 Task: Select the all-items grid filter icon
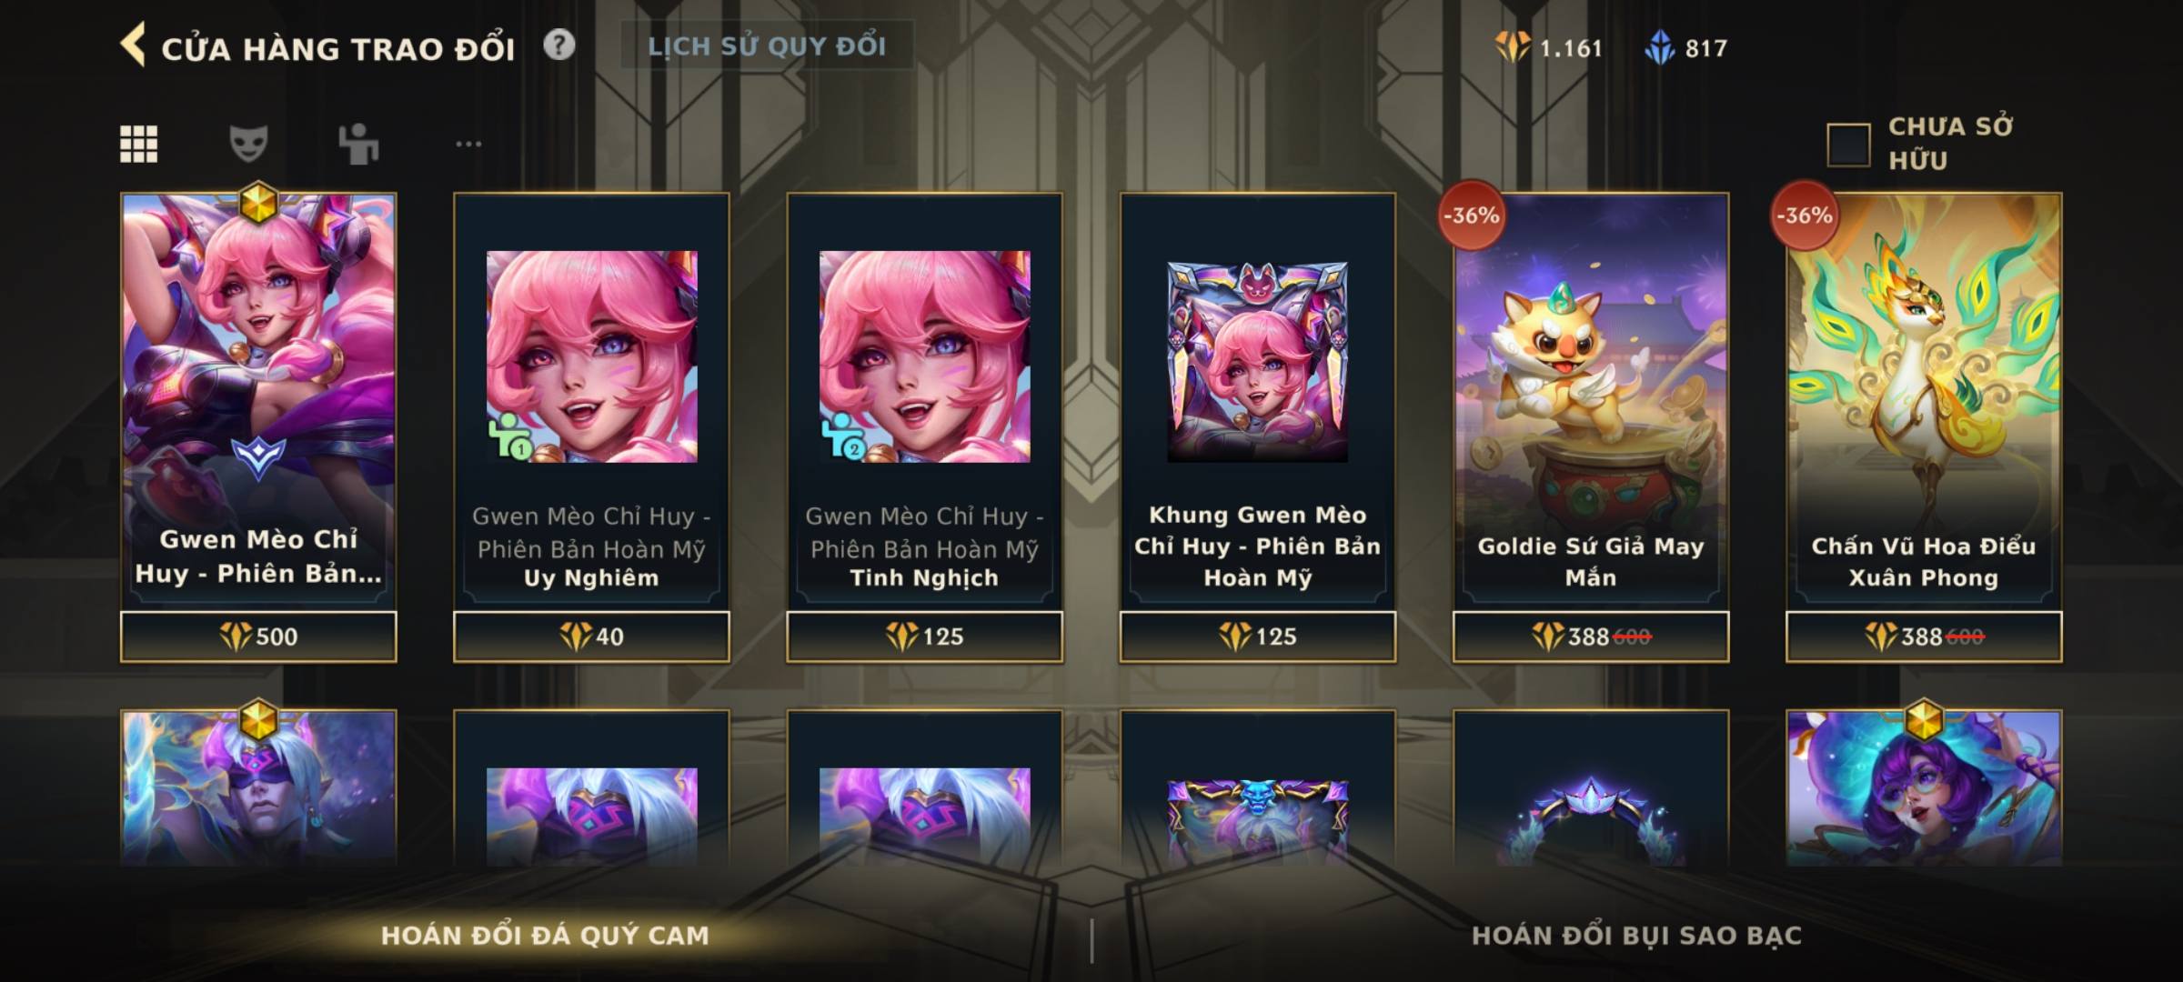[139, 144]
